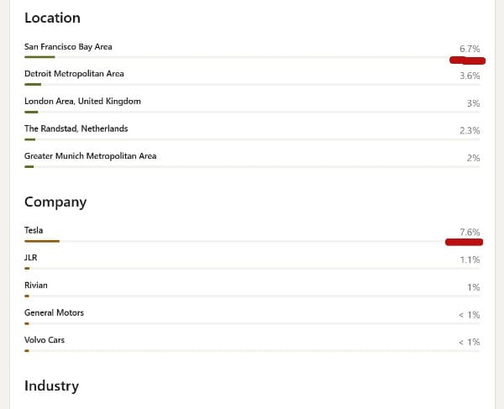This screenshot has width=504, height=409.
Task: Click the Industry section heading
Action: pos(52,385)
